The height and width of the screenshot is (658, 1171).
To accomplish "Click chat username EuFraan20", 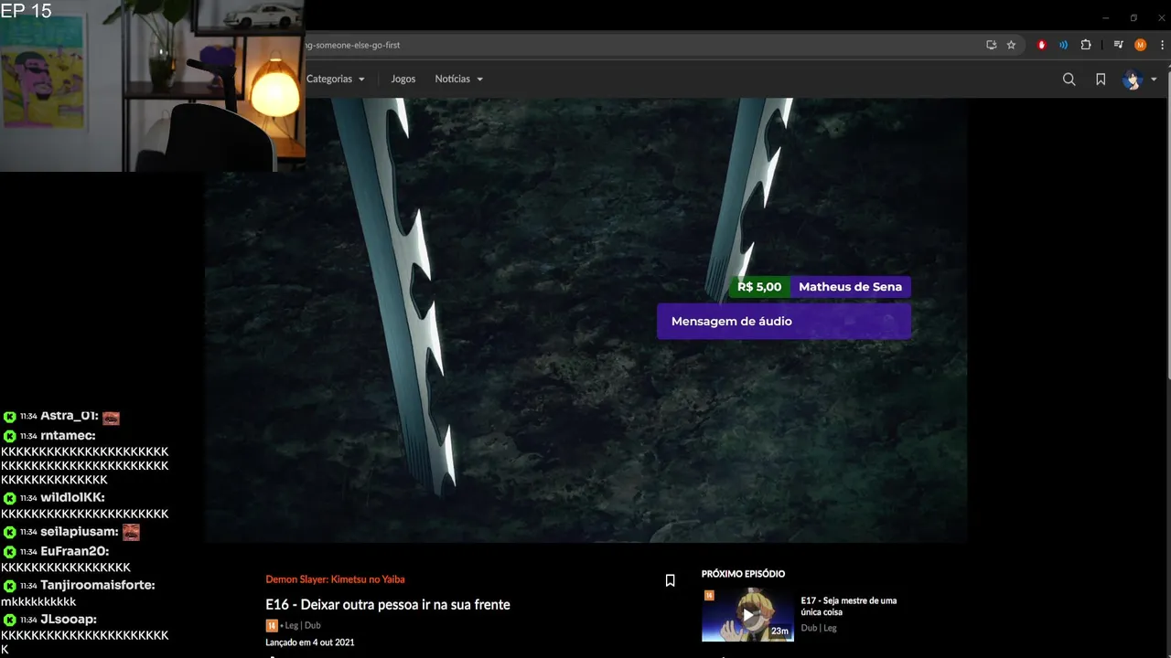I will 75,552.
